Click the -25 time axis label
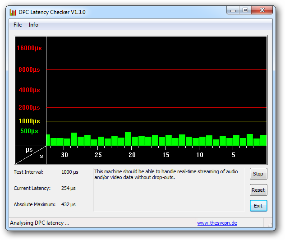Screen dimensions: 285x240 pos(97,155)
